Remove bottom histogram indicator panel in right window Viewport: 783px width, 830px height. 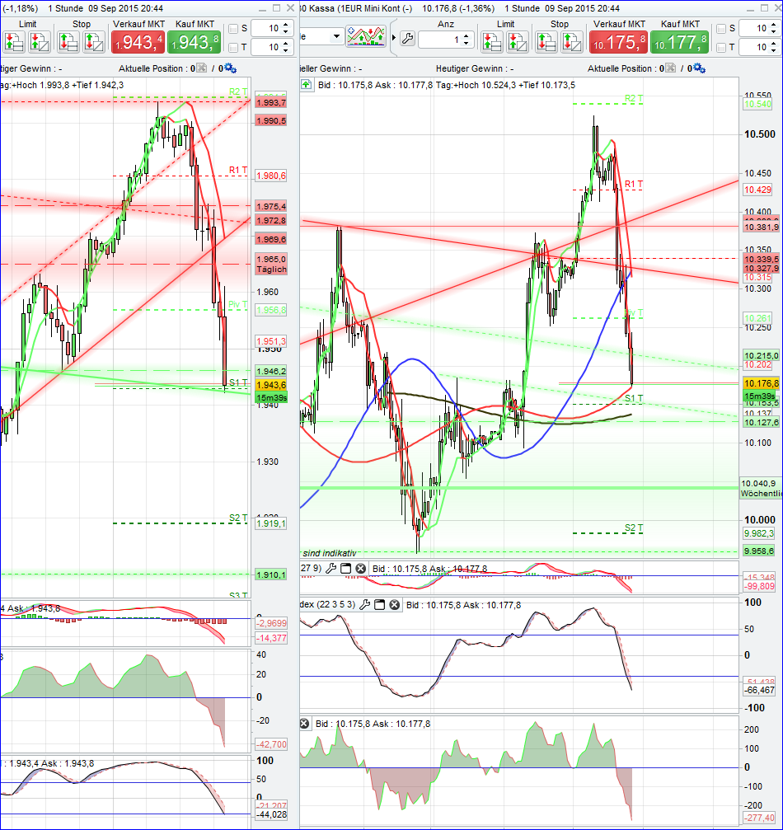pos(304,724)
